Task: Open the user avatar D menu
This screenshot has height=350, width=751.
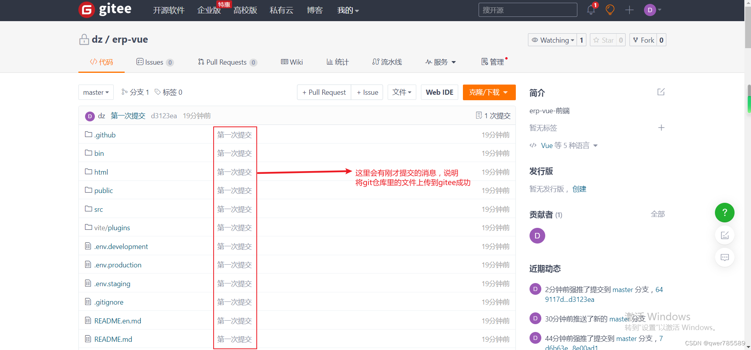Action: 652,10
